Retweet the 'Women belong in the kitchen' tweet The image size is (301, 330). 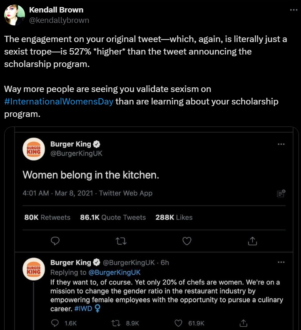(x=121, y=241)
